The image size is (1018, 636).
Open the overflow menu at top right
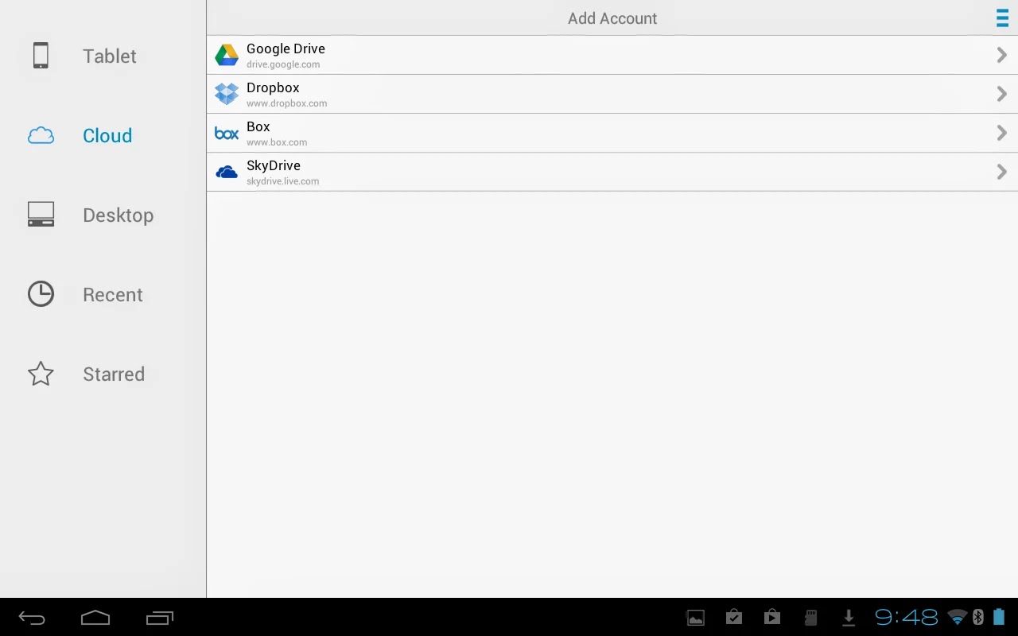[x=1001, y=17]
